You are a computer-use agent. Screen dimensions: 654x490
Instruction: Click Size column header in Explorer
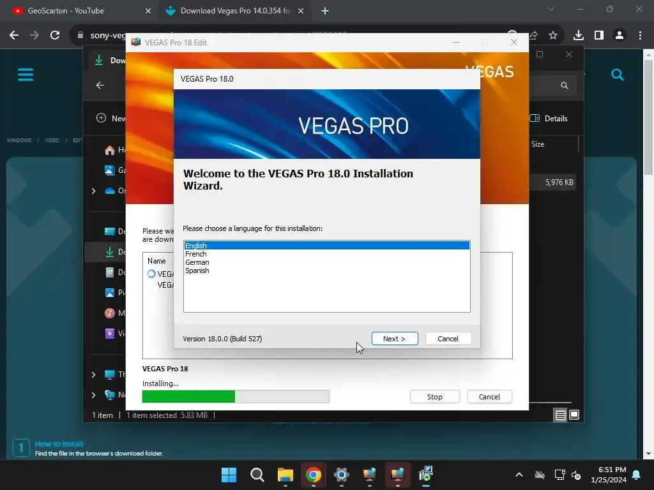coord(538,144)
